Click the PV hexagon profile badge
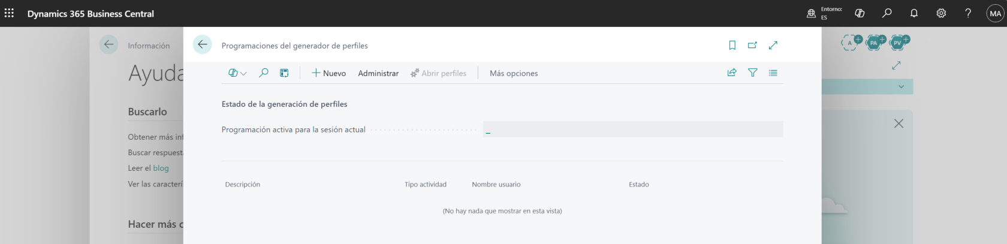The height and width of the screenshot is (244, 1007). tap(899, 42)
